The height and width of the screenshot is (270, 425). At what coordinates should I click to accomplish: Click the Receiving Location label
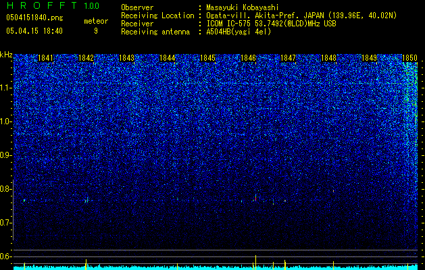point(157,16)
